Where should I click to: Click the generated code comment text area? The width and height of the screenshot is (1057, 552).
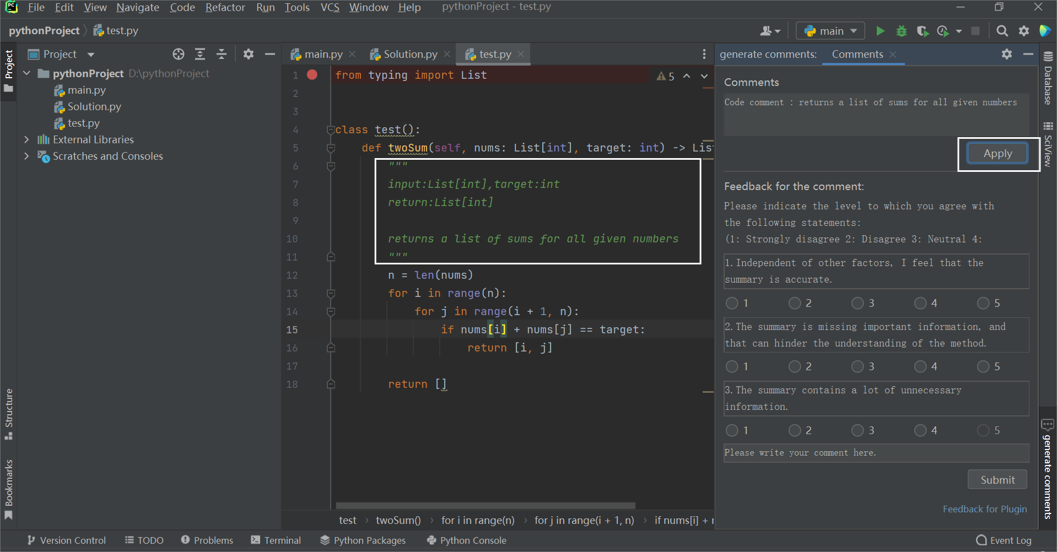pos(876,114)
